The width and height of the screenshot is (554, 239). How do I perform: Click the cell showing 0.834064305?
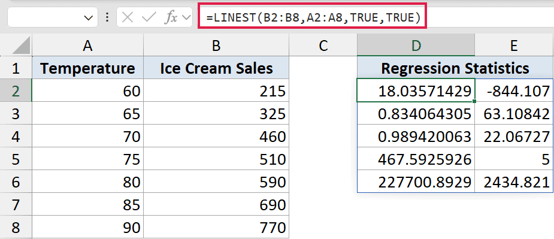[x=416, y=113]
